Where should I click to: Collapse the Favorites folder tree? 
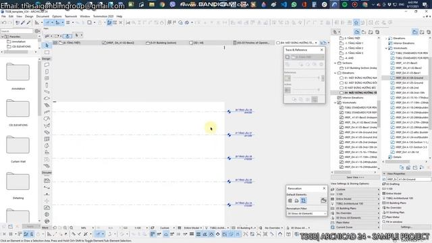click(x=3, y=36)
